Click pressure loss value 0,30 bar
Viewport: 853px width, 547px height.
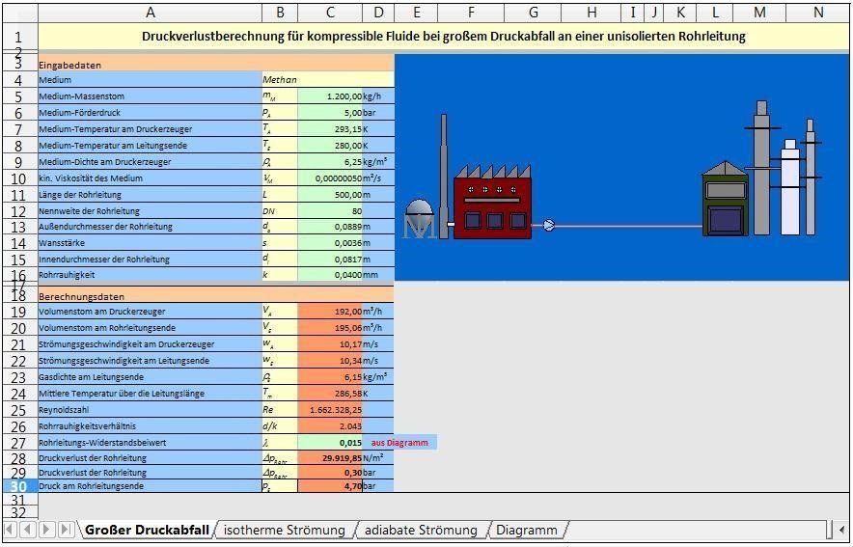330,473
